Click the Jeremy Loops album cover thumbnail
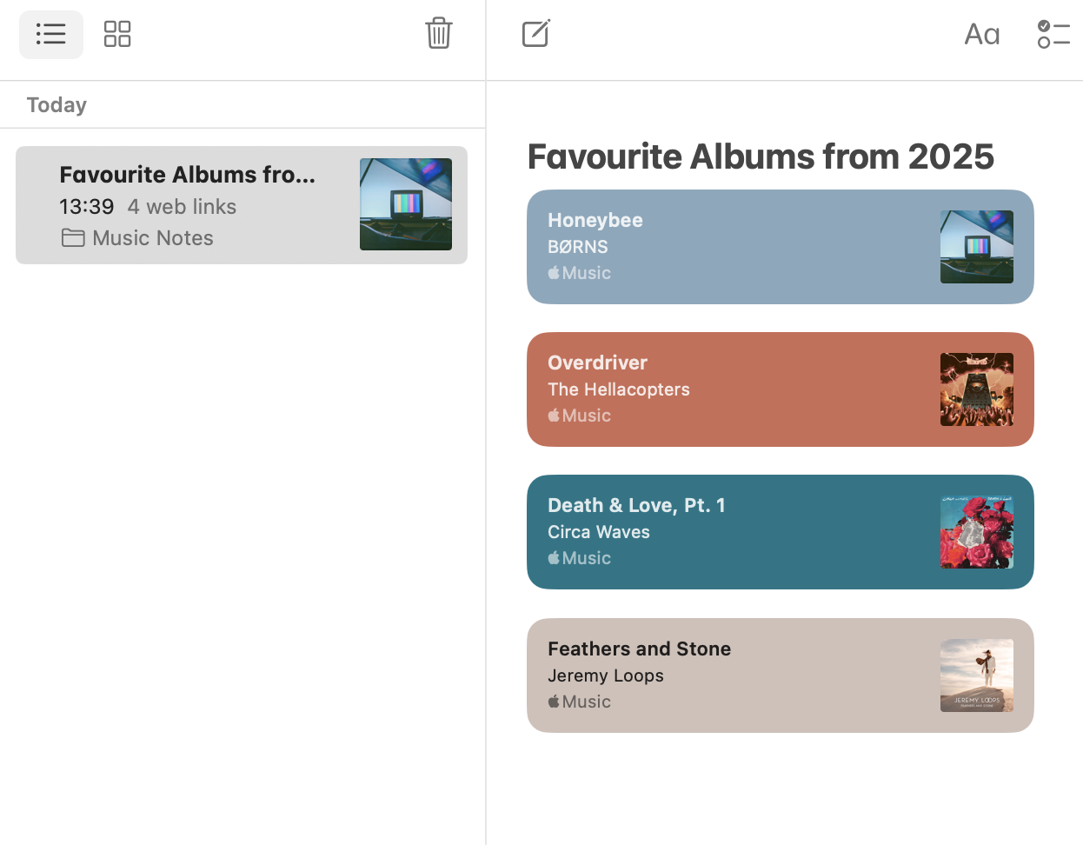 977,675
